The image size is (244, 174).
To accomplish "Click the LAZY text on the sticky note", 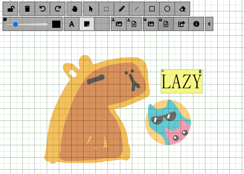I will [181, 82].
